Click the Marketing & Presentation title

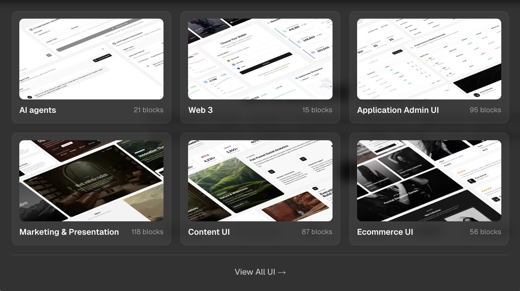pyautogui.click(x=69, y=232)
